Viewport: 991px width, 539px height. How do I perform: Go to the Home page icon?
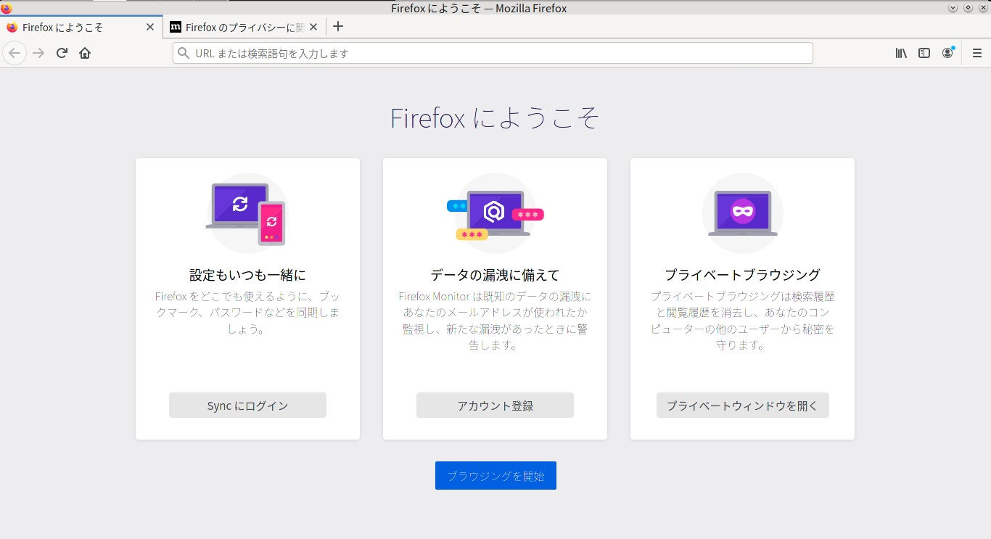(x=85, y=53)
